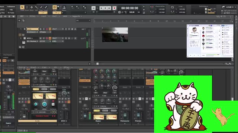This screenshot has height=133, width=238.
Task: Open track 2 edit filter クリップ dropdown
Action: click(x=58, y=38)
